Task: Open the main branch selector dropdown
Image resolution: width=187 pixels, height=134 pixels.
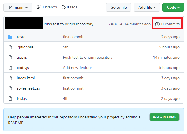Action: point(18,7)
